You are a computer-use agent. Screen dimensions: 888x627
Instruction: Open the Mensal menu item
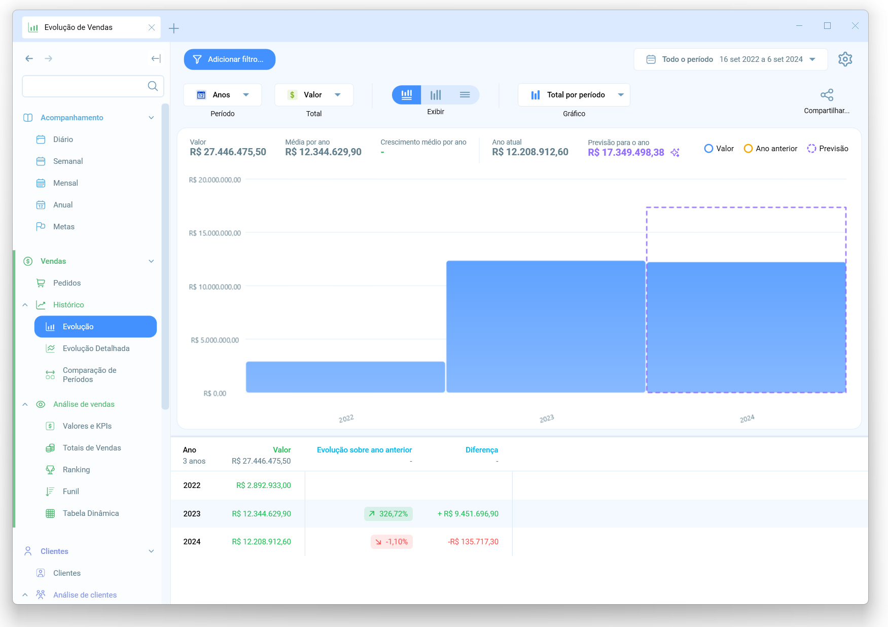pos(65,183)
